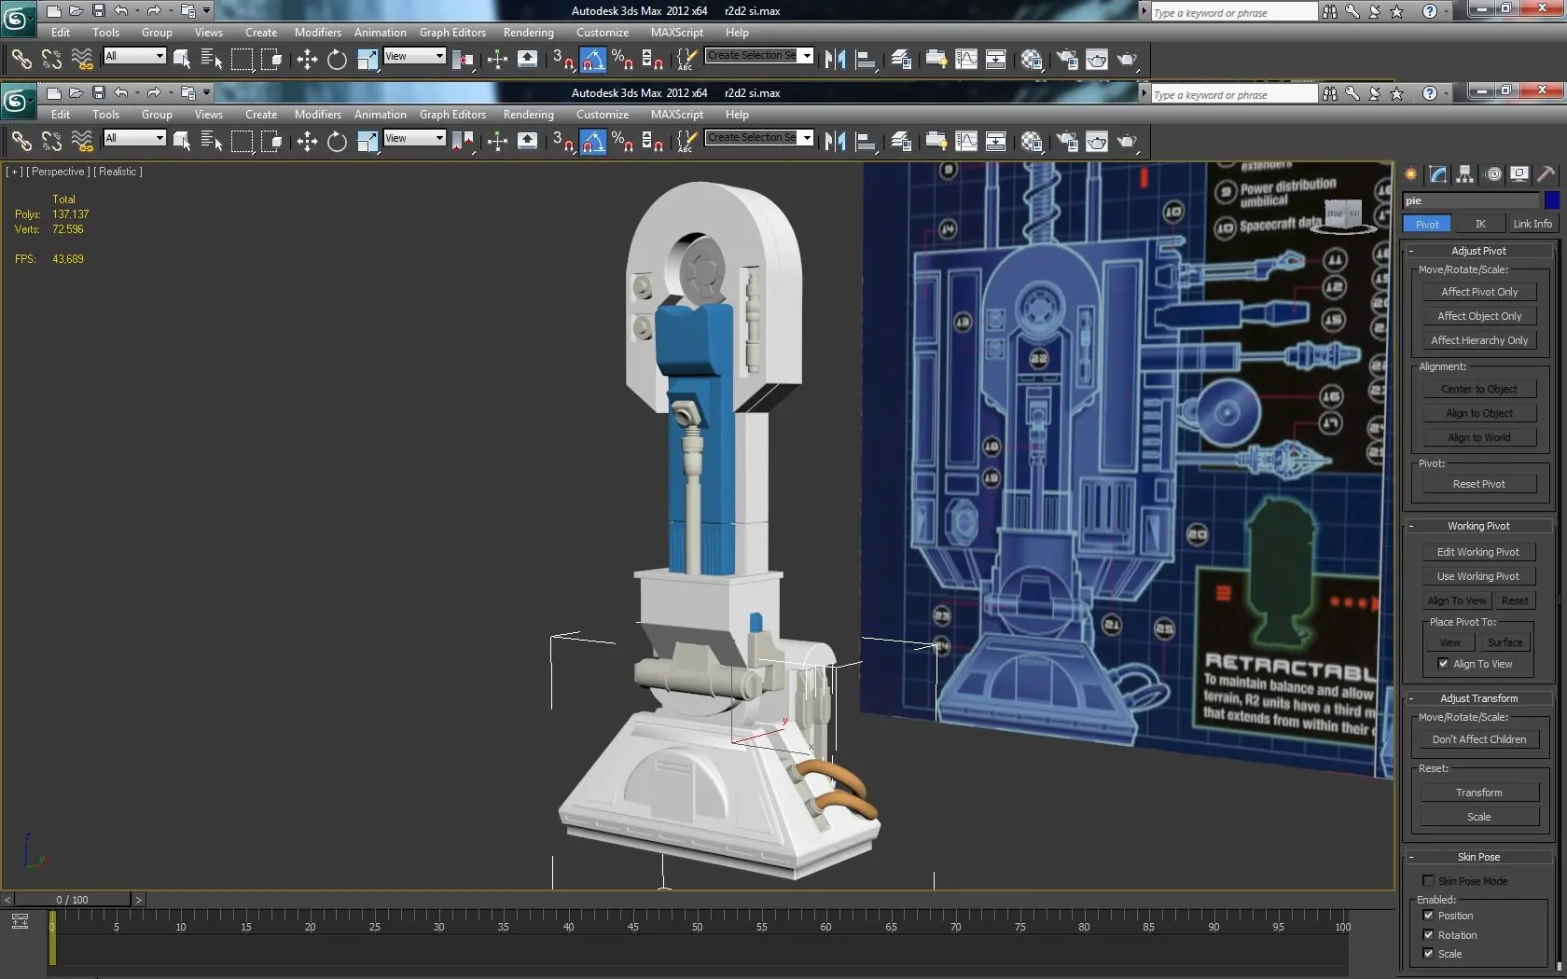Open the MAXScript menu in the upper menu bar
This screenshot has width=1567, height=979.
coord(677,33)
